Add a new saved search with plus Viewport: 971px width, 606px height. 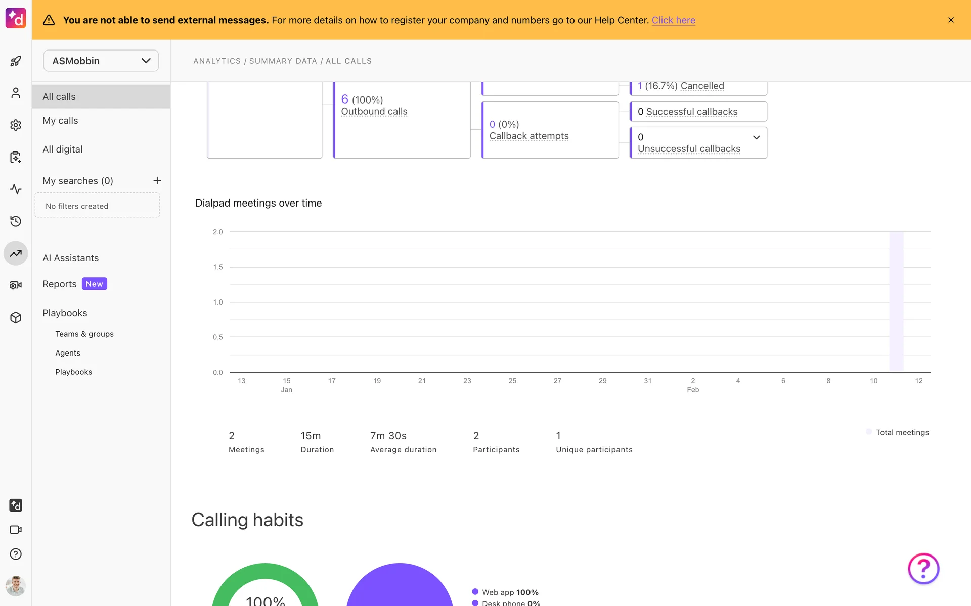pyautogui.click(x=157, y=181)
